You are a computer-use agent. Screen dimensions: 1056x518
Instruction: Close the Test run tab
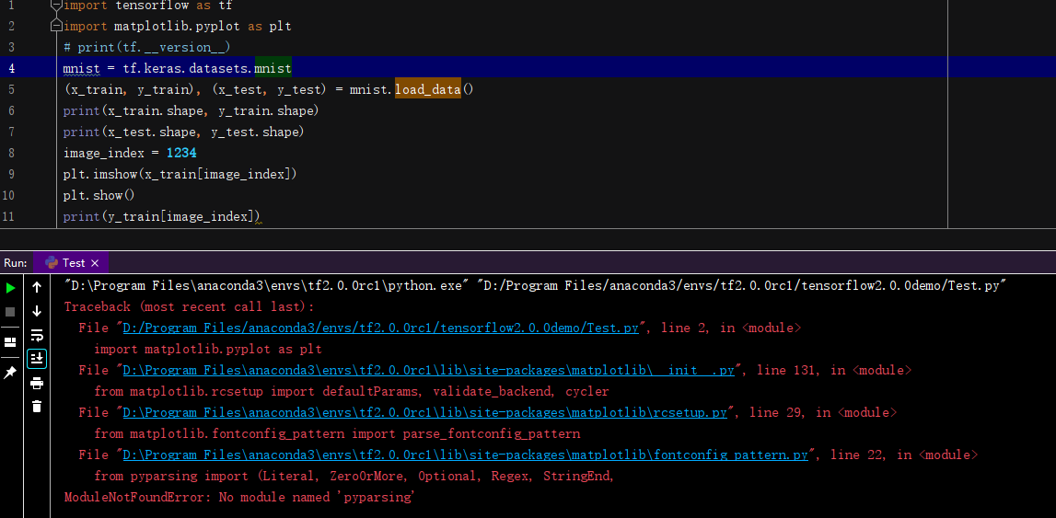pos(95,263)
